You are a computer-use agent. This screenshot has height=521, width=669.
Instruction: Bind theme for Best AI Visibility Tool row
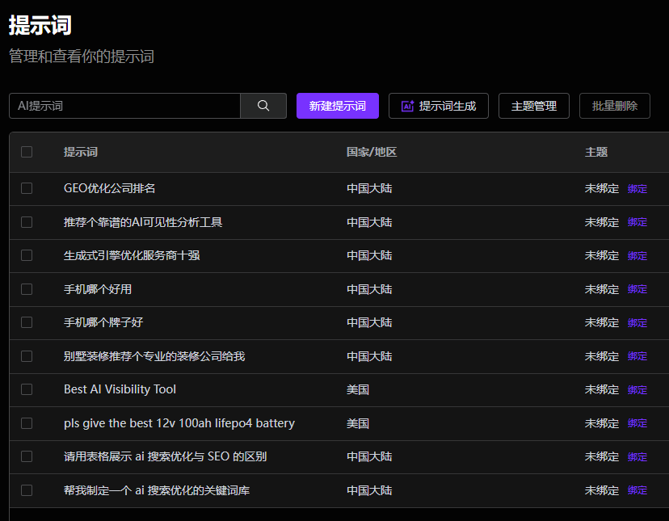tap(637, 390)
